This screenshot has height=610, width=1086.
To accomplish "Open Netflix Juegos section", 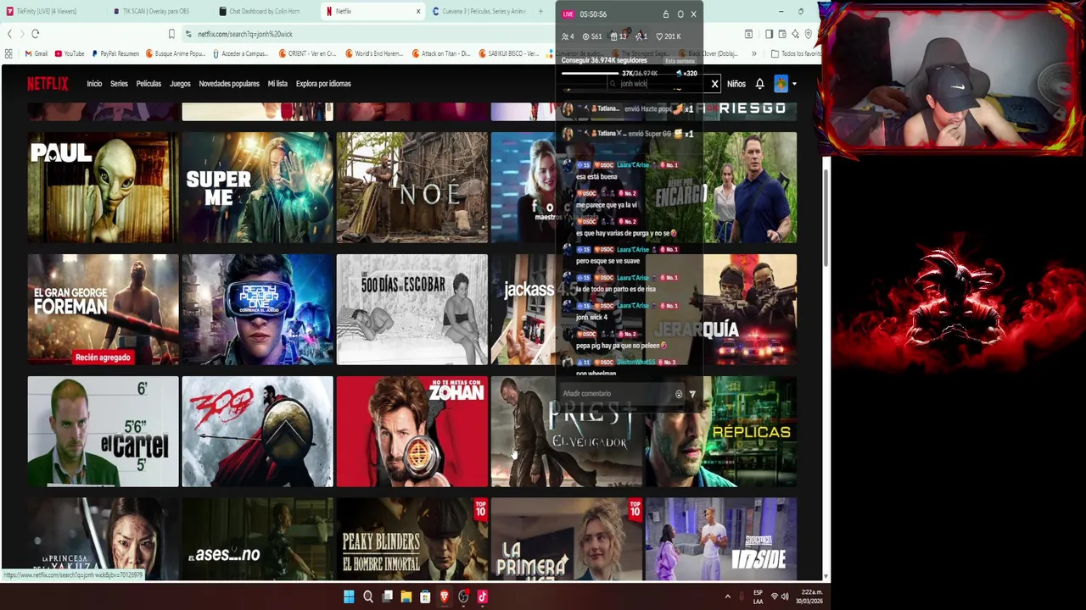I will pyautogui.click(x=180, y=84).
